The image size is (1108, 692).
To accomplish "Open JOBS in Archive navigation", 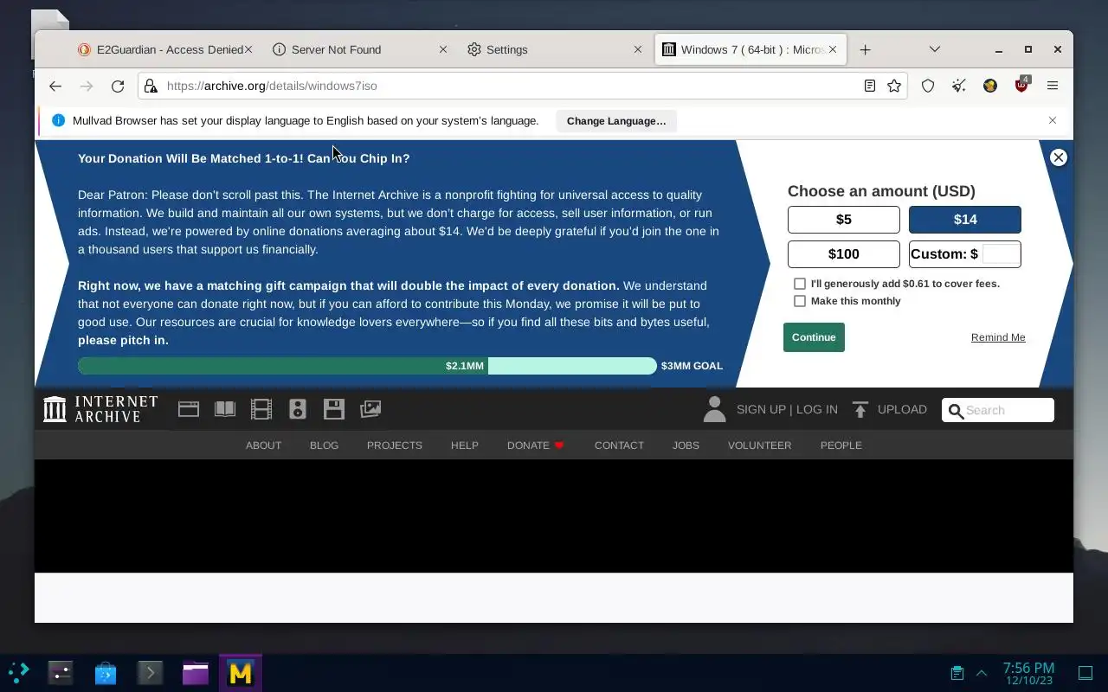I will point(686,445).
